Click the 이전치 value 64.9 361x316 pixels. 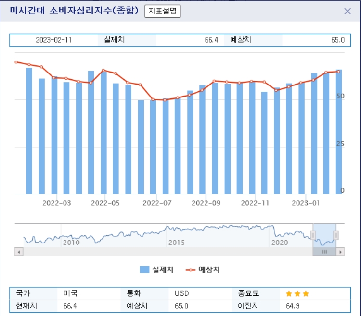(x=293, y=306)
